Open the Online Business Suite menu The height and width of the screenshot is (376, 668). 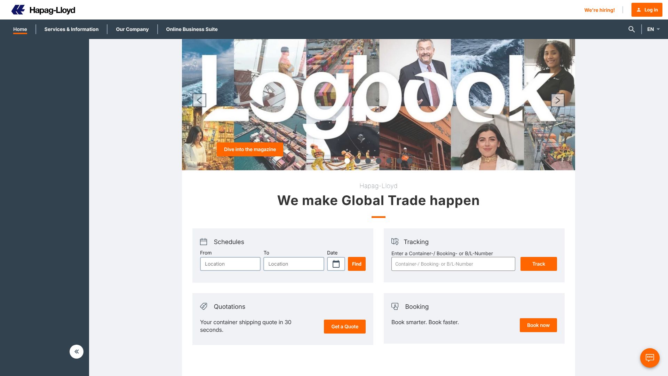point(192,29)
